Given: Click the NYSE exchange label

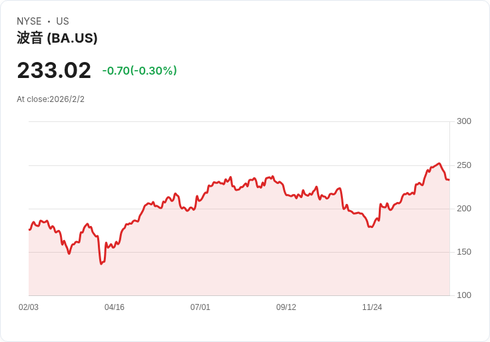Looking at the screenshot, I should point(29,21).
